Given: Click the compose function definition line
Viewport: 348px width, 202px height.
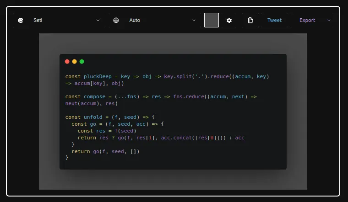Looking at the screenshot, I should (x=161, y=97).
